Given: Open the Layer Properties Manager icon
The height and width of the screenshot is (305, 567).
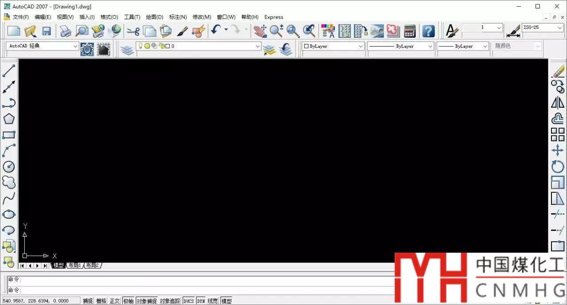Looking at the screenshot, I should coord(128,49).
